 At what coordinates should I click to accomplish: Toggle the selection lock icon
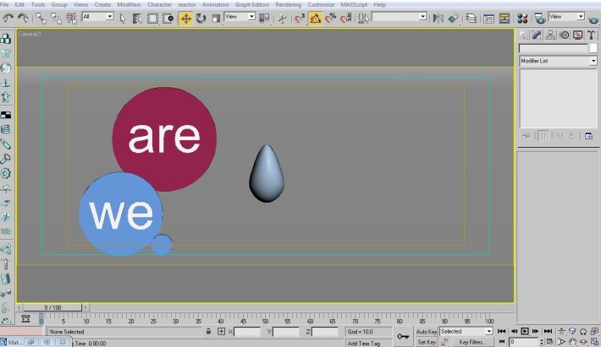point(208,331)
